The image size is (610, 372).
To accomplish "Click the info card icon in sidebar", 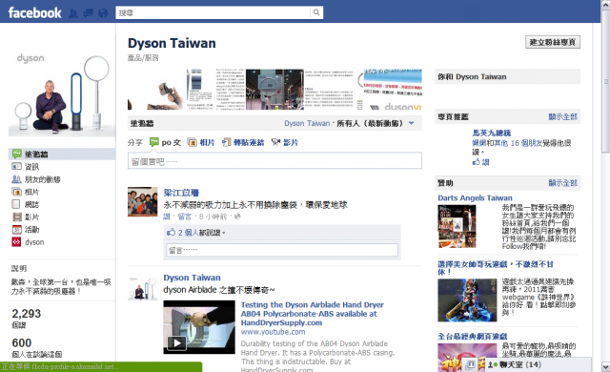I will [16, 167].
